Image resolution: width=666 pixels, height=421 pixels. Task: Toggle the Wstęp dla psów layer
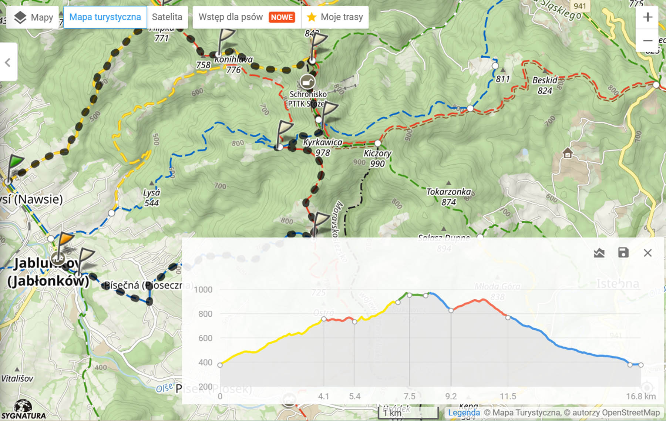click(x=246, y=17)
